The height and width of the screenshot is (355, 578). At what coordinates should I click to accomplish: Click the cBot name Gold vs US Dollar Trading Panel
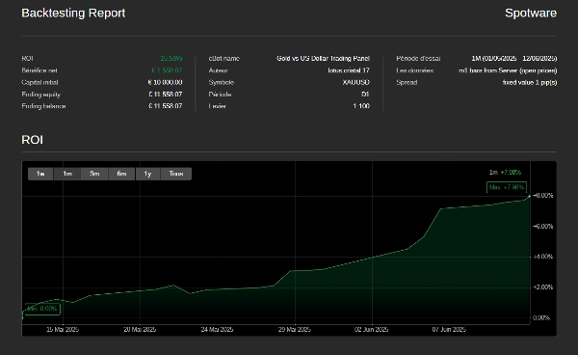pyautogui.click(x=323, y=58)
